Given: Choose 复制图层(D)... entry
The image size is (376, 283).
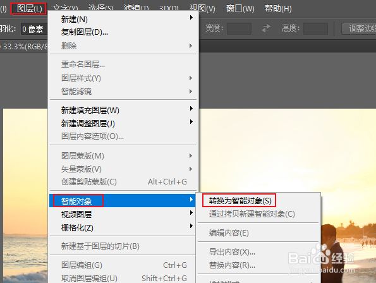Looking at the screenshot, I should coord(123,32).
